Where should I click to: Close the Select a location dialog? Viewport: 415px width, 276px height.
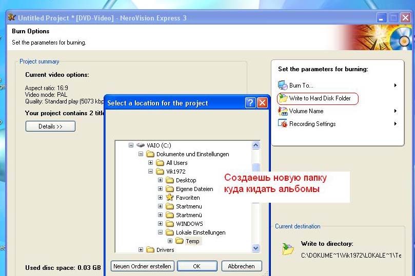[x=262, y=103]
